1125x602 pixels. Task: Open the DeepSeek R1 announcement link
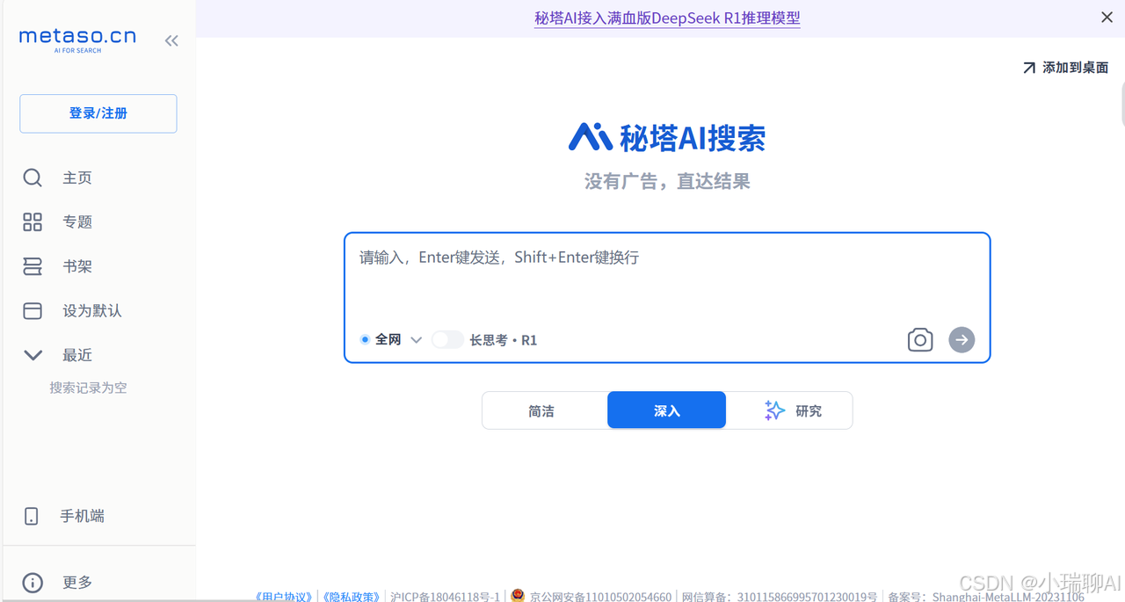[667, 18]
